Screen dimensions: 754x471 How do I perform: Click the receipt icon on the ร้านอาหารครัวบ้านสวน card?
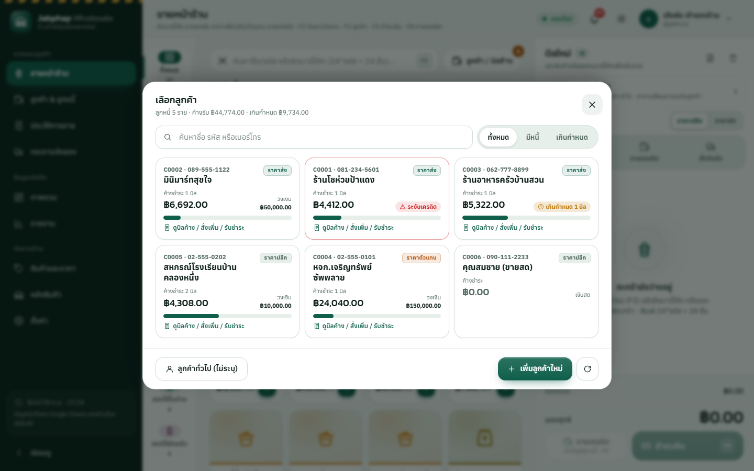[x=466, y=228]
